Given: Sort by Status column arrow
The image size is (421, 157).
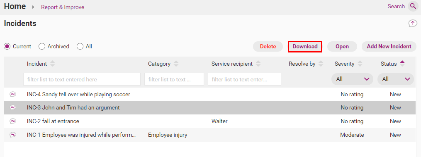Looking at the screenshot, I should [x=402, y=64].
